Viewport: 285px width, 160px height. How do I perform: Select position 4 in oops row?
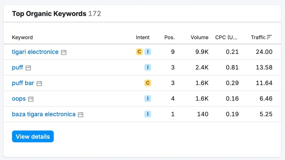[x=173, y=99]
